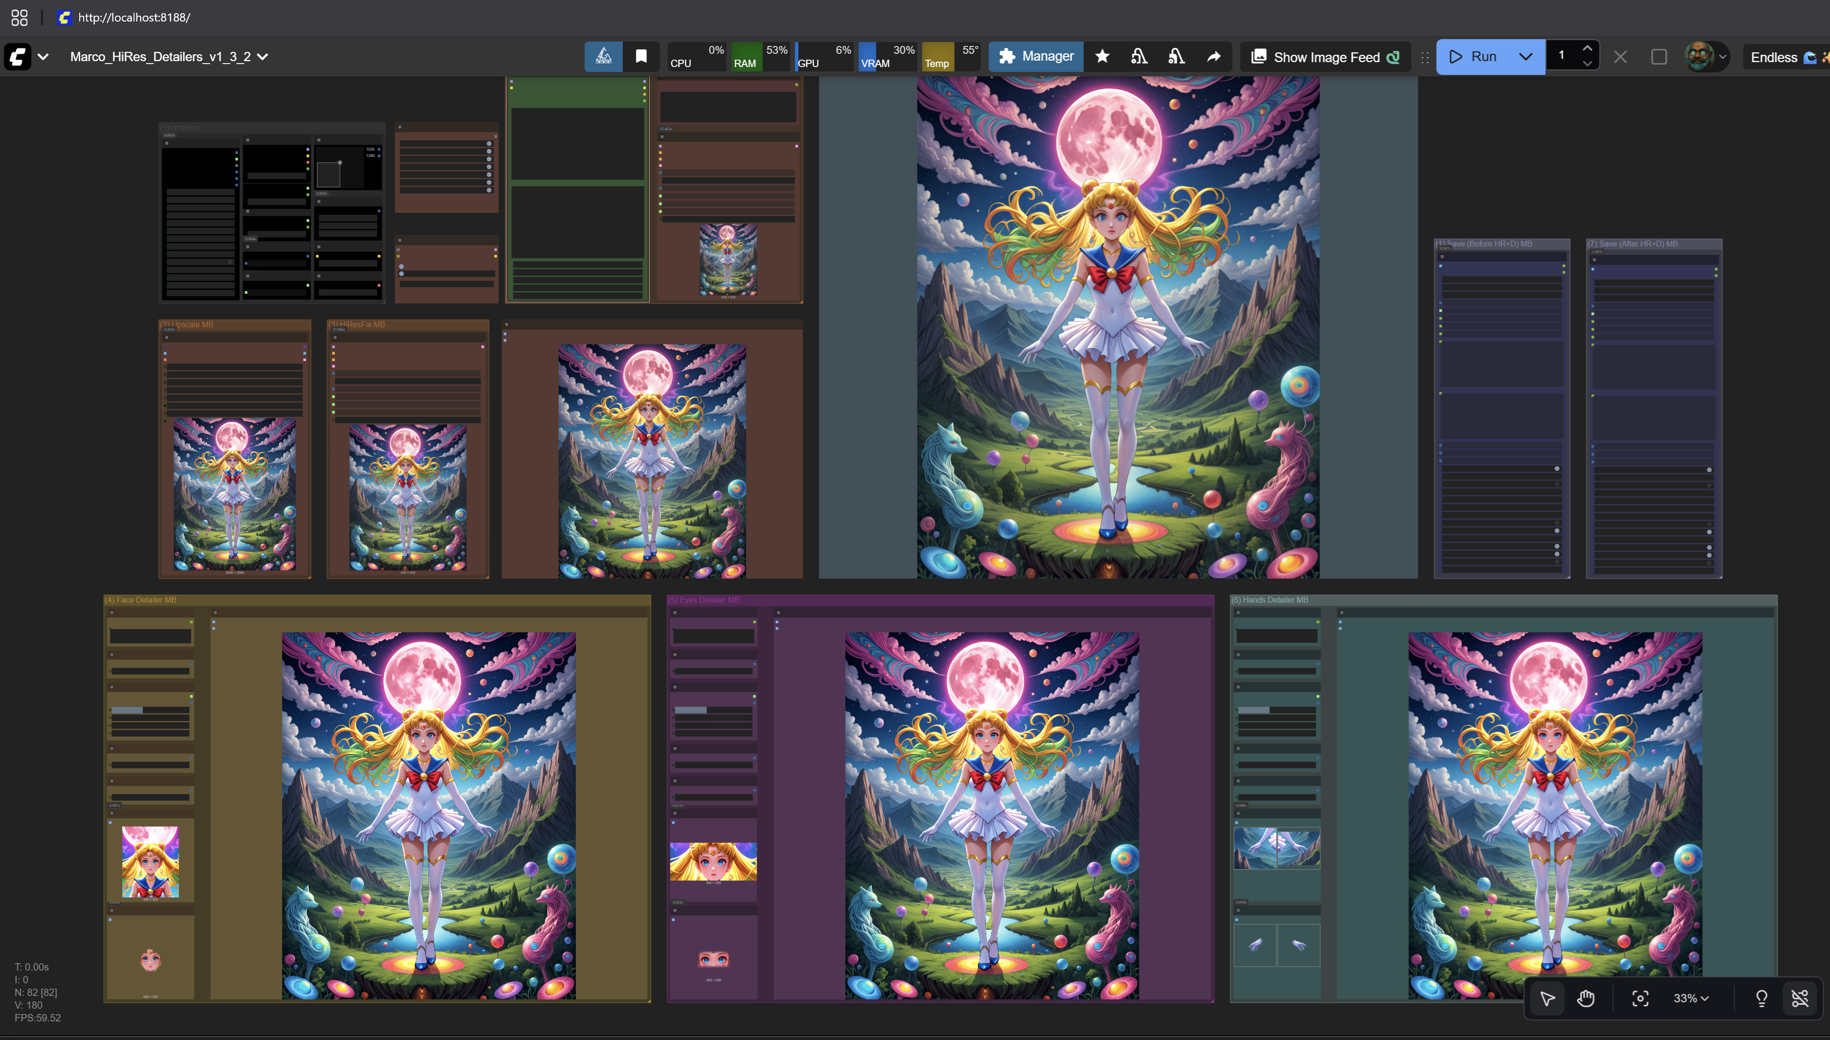Select the hand pan tool

[1586, 998]
